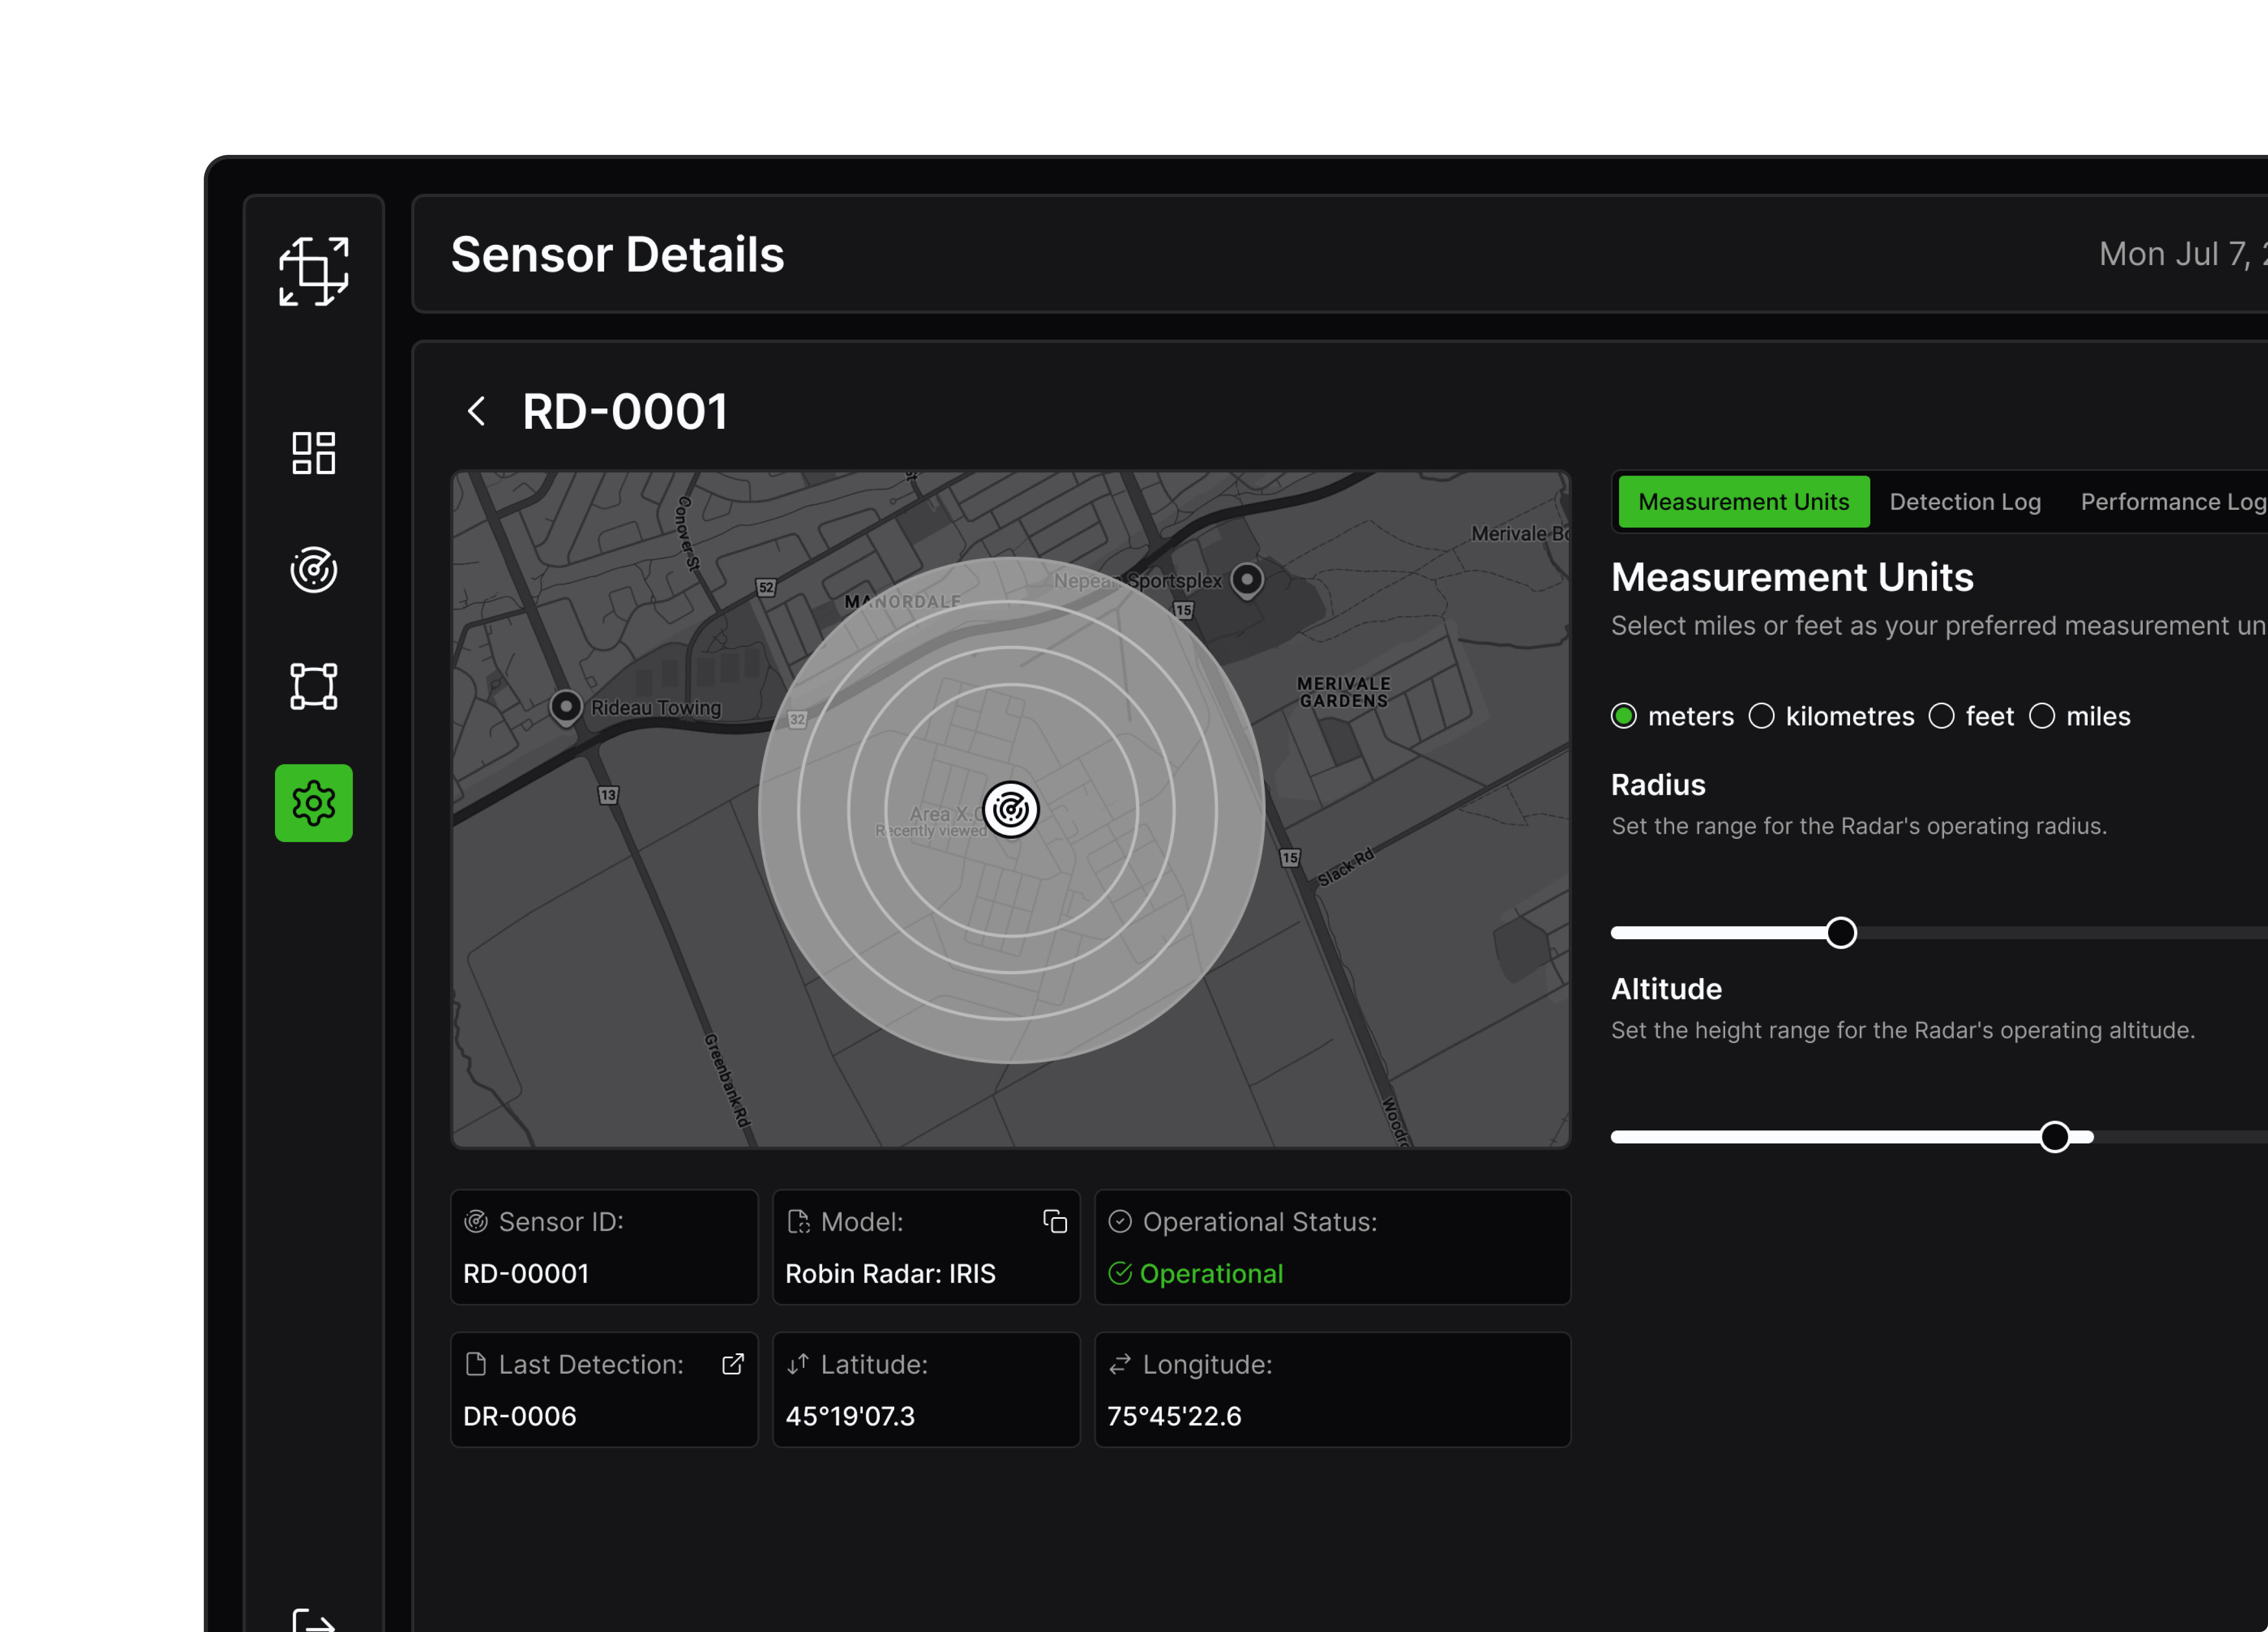The height and width of the screenshot is (1632, 2268).
Task: Click the Measurement Units section heading
Action: coord(1792,576)
